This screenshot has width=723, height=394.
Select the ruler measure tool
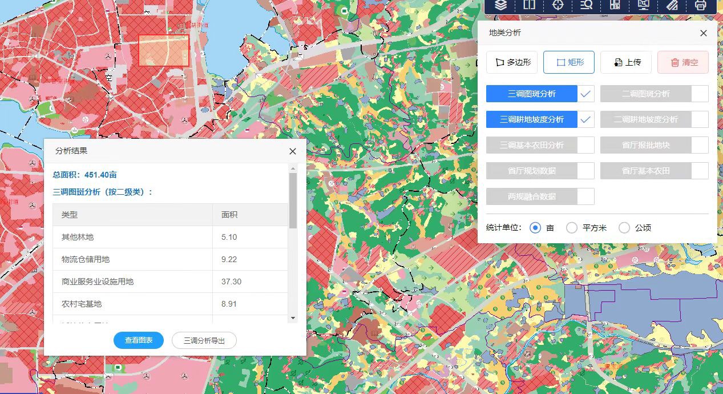(672, 5)
